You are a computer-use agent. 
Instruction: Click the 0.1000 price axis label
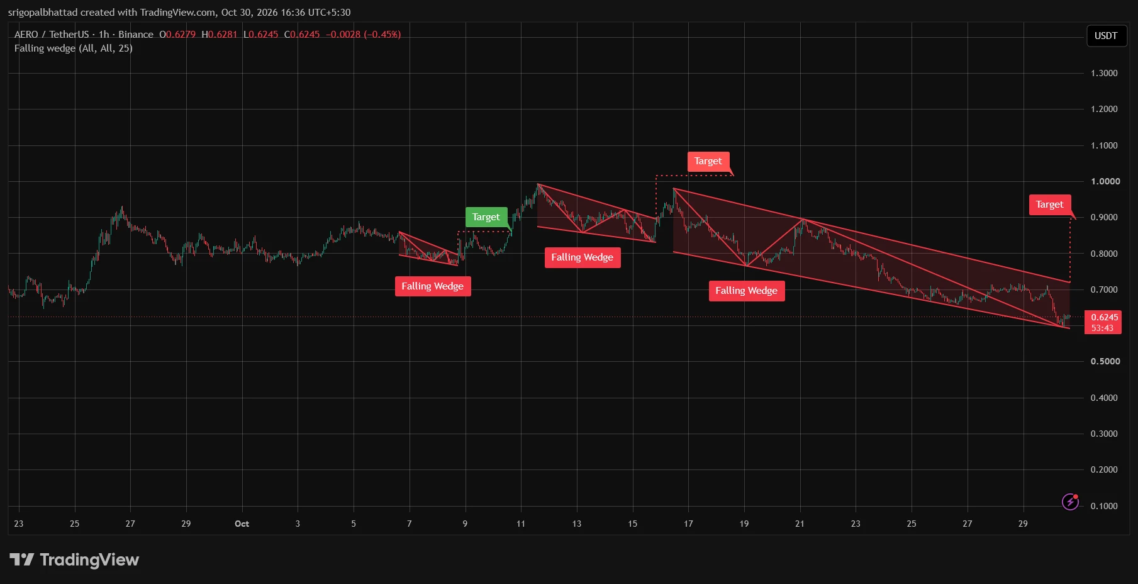1104,506
